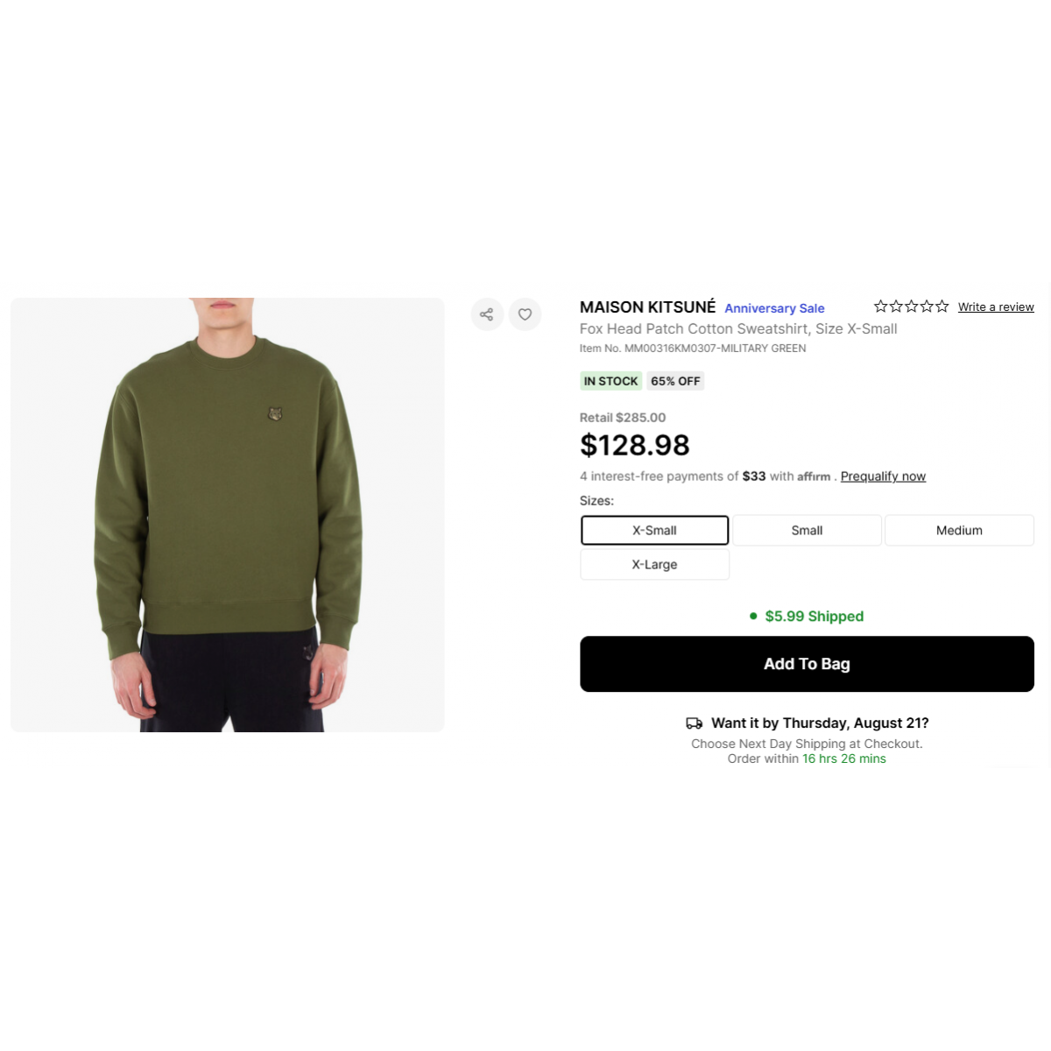This screenshot has width=1051, height=1051.
Task: Click the star rating icons
Action: (x=911, y=307)
